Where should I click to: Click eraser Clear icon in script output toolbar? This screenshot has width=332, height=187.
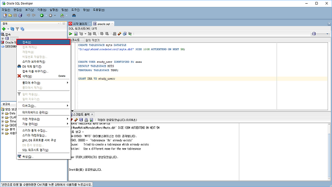pos(76,120)
